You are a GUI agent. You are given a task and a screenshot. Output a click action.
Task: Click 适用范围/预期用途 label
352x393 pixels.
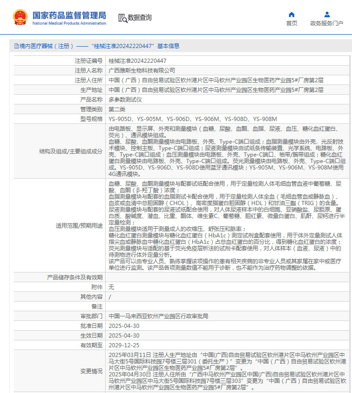coord(79,226)
